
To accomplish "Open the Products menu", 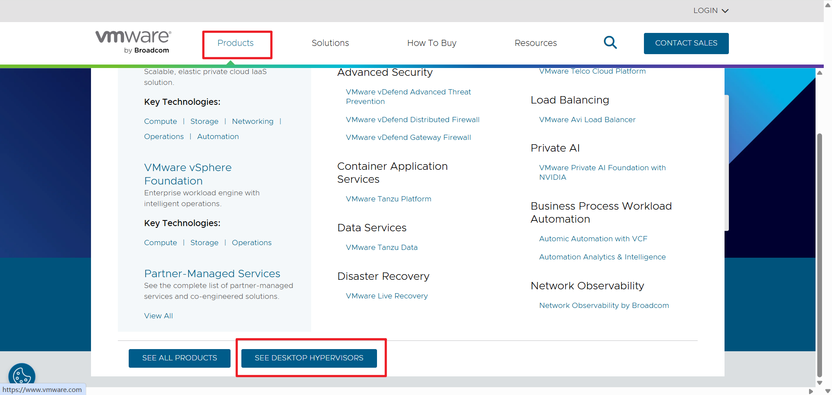I will pyautogui.click(x=235, y=43).
